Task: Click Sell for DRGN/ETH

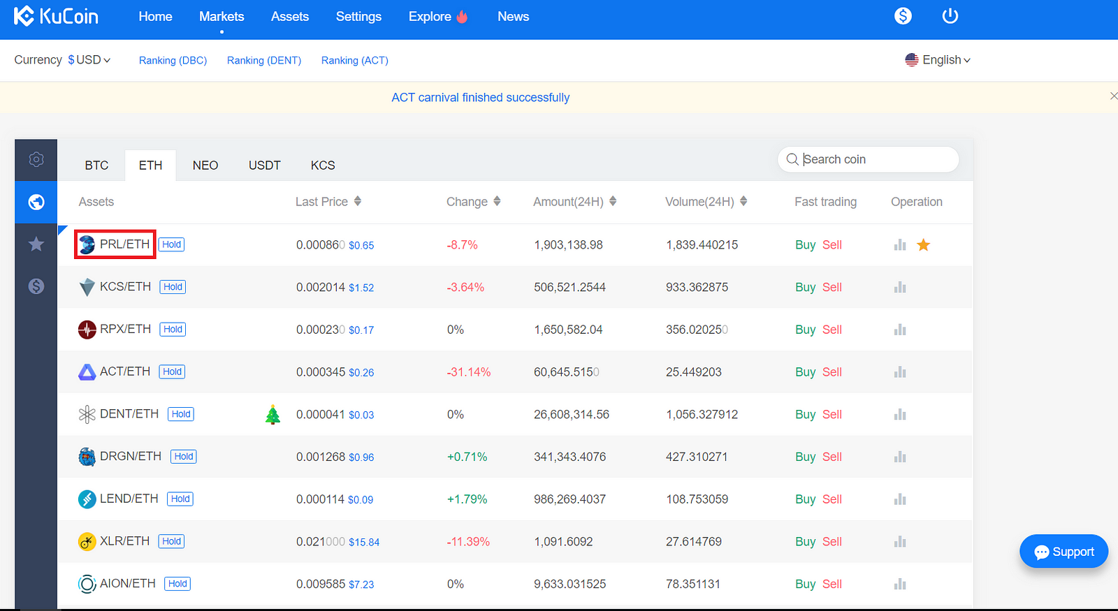Action: (x=832, y=457)
